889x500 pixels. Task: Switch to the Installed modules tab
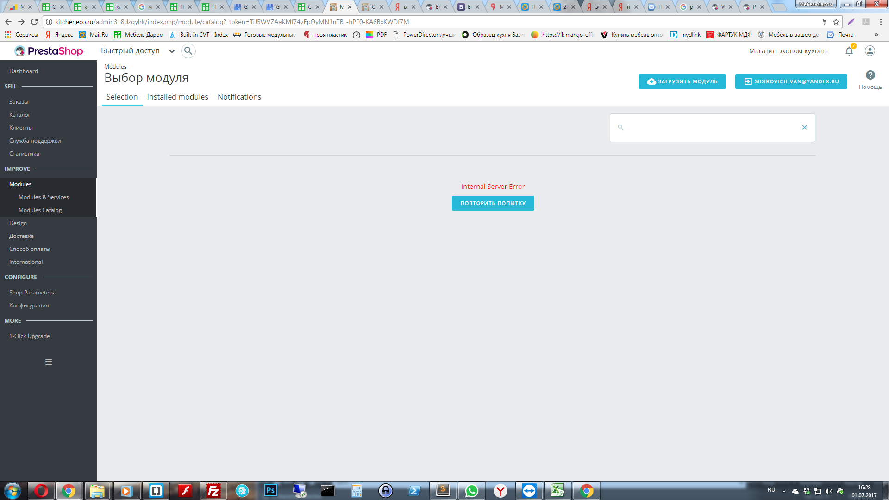coord(177,97)
